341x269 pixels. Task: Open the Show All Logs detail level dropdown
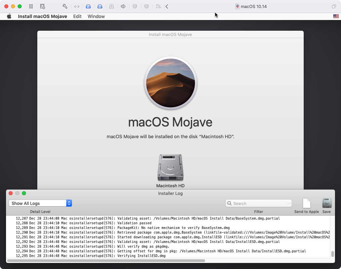[x=40, y=203]
